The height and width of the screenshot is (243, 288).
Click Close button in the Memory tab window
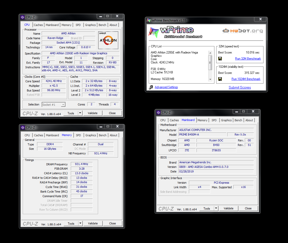click(x=112, y=223)
